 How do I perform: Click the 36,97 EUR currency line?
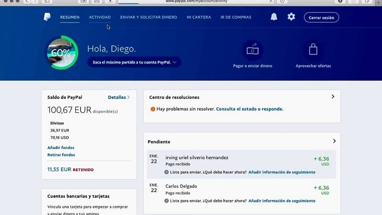click(x=60, y=130)
